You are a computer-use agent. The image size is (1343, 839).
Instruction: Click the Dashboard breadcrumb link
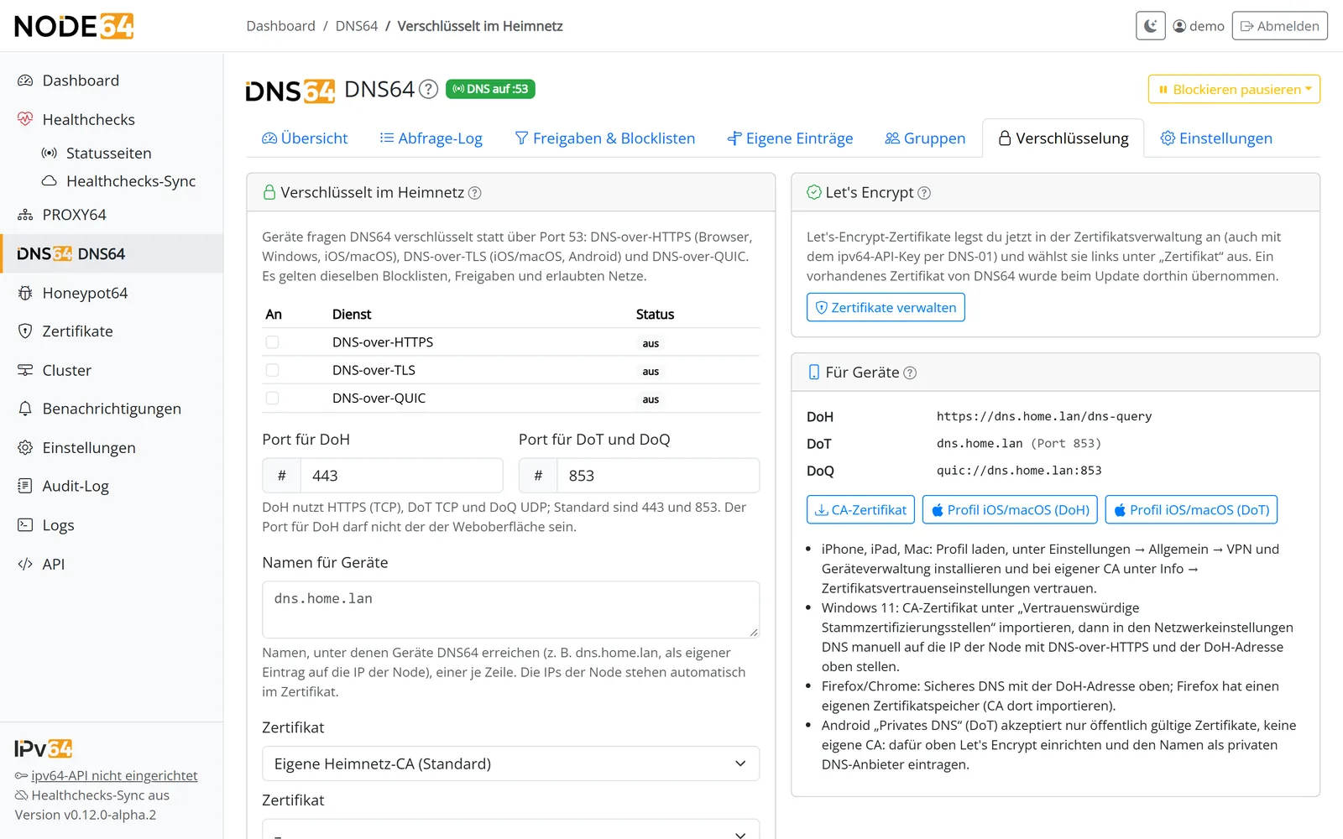point(281,26)
